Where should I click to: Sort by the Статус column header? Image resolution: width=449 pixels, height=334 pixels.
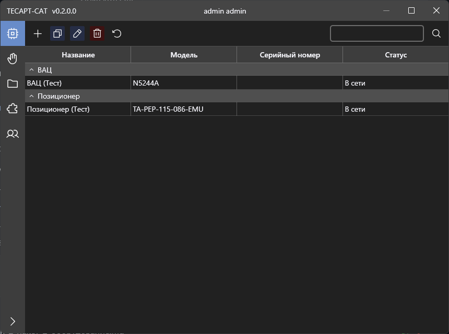(x=396, y=55)
